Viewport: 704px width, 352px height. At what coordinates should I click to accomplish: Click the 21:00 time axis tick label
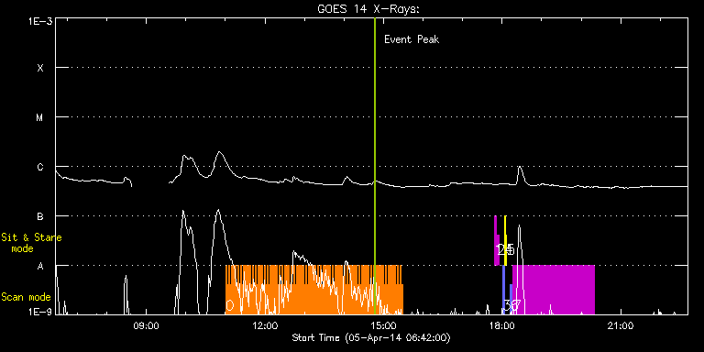coord(621,325)
